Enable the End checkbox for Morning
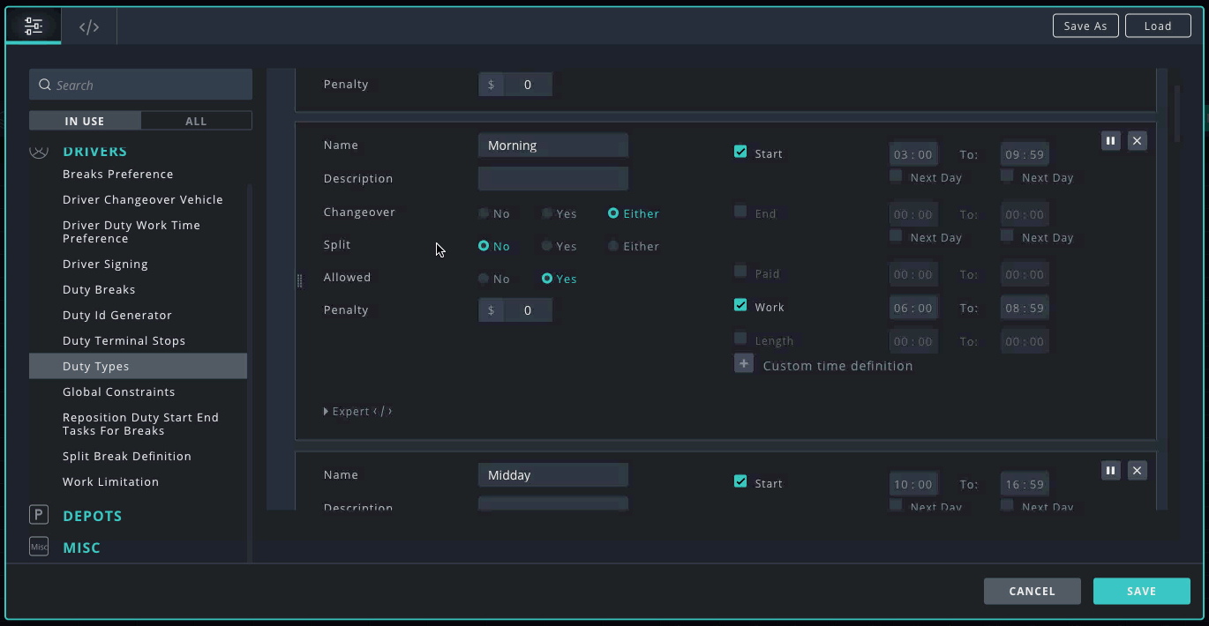 (x=740, y=212)
